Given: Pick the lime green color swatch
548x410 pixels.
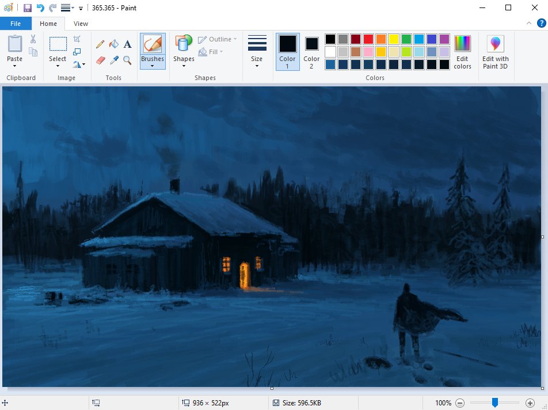Looking at the screenshot, I should pos(406,52).
